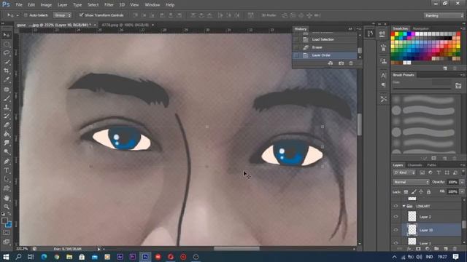Click the foreground color swatch
The width and height of the screenshot is (467, 262).
click(x=4, y=221)
